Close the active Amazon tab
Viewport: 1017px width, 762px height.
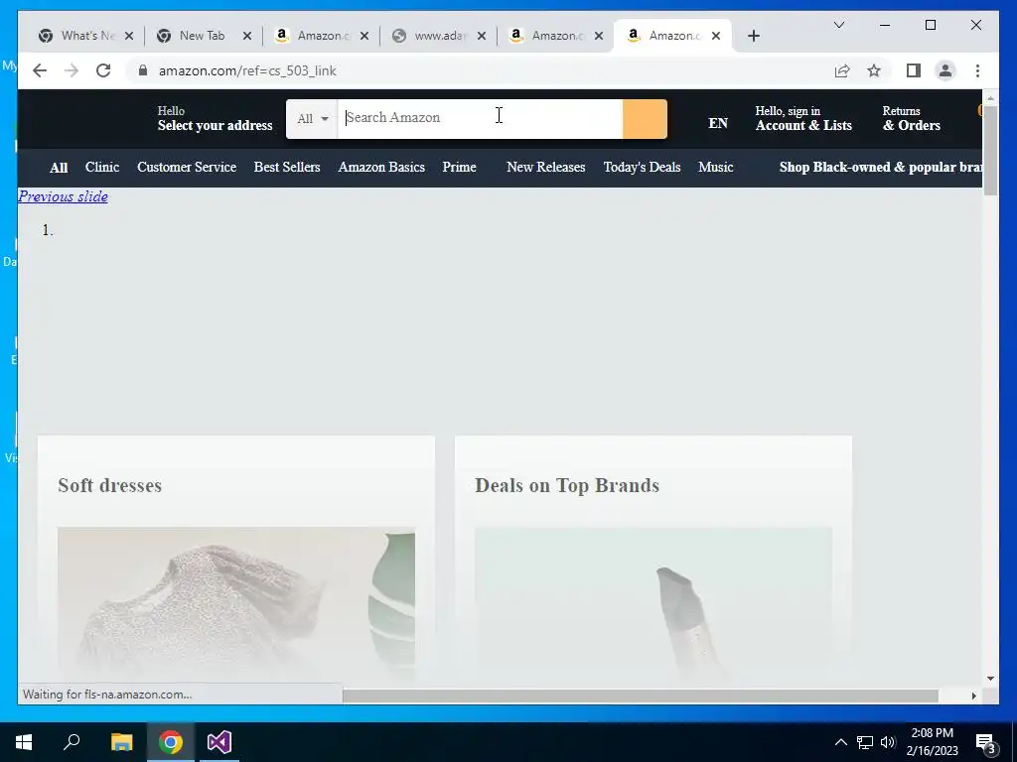716,37
